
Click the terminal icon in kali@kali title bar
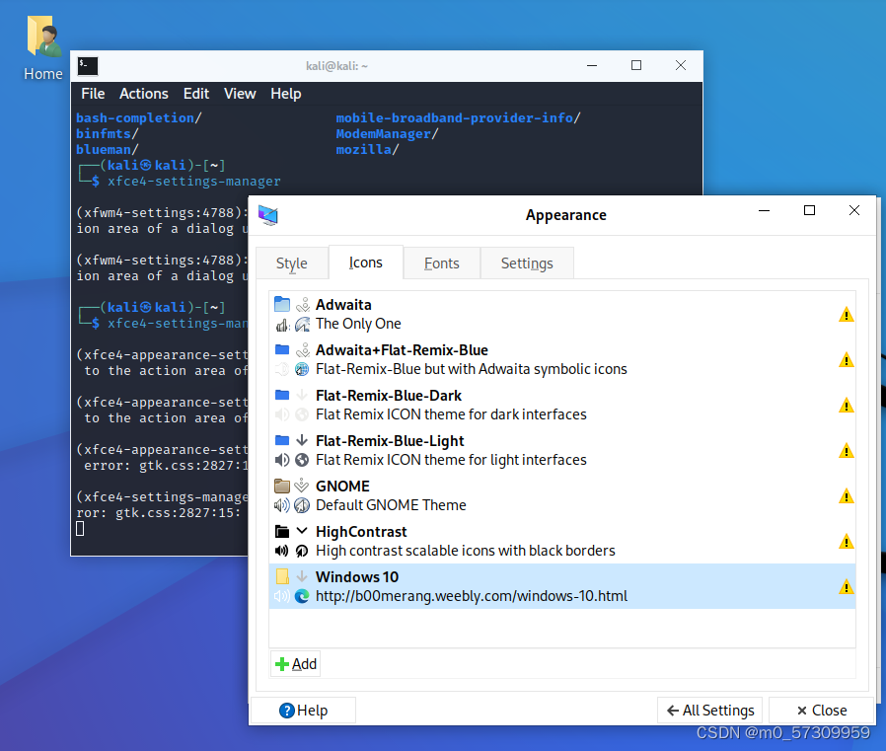pyautogui.click(x=88, y=65)
